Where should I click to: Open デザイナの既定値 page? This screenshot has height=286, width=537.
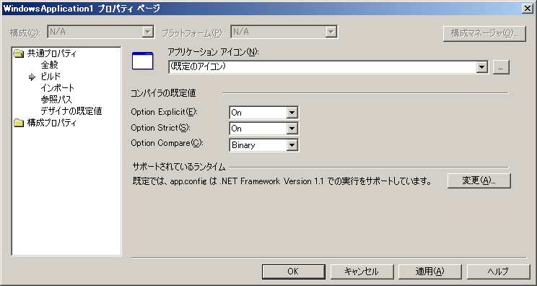click(71, 111)
